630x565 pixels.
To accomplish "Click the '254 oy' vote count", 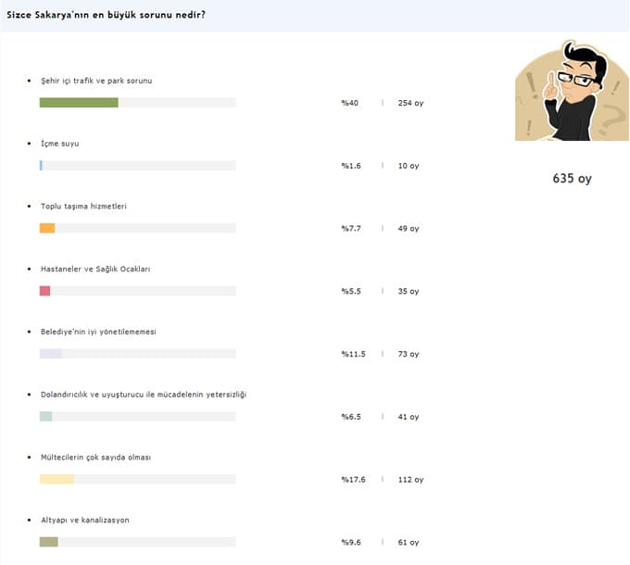I will [410, 103].
